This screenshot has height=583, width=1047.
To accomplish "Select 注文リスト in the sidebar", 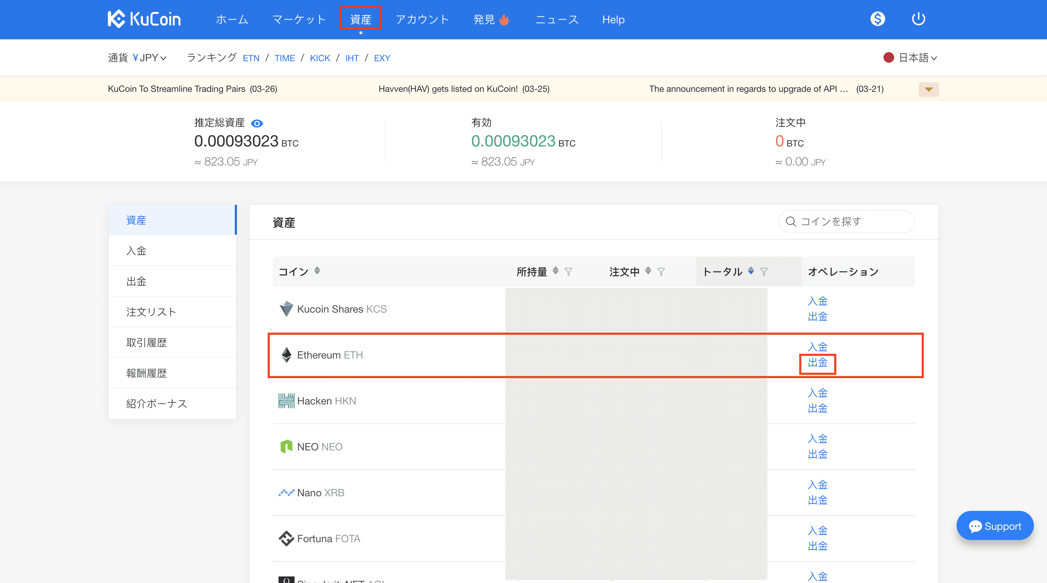I will click(151, 312).
